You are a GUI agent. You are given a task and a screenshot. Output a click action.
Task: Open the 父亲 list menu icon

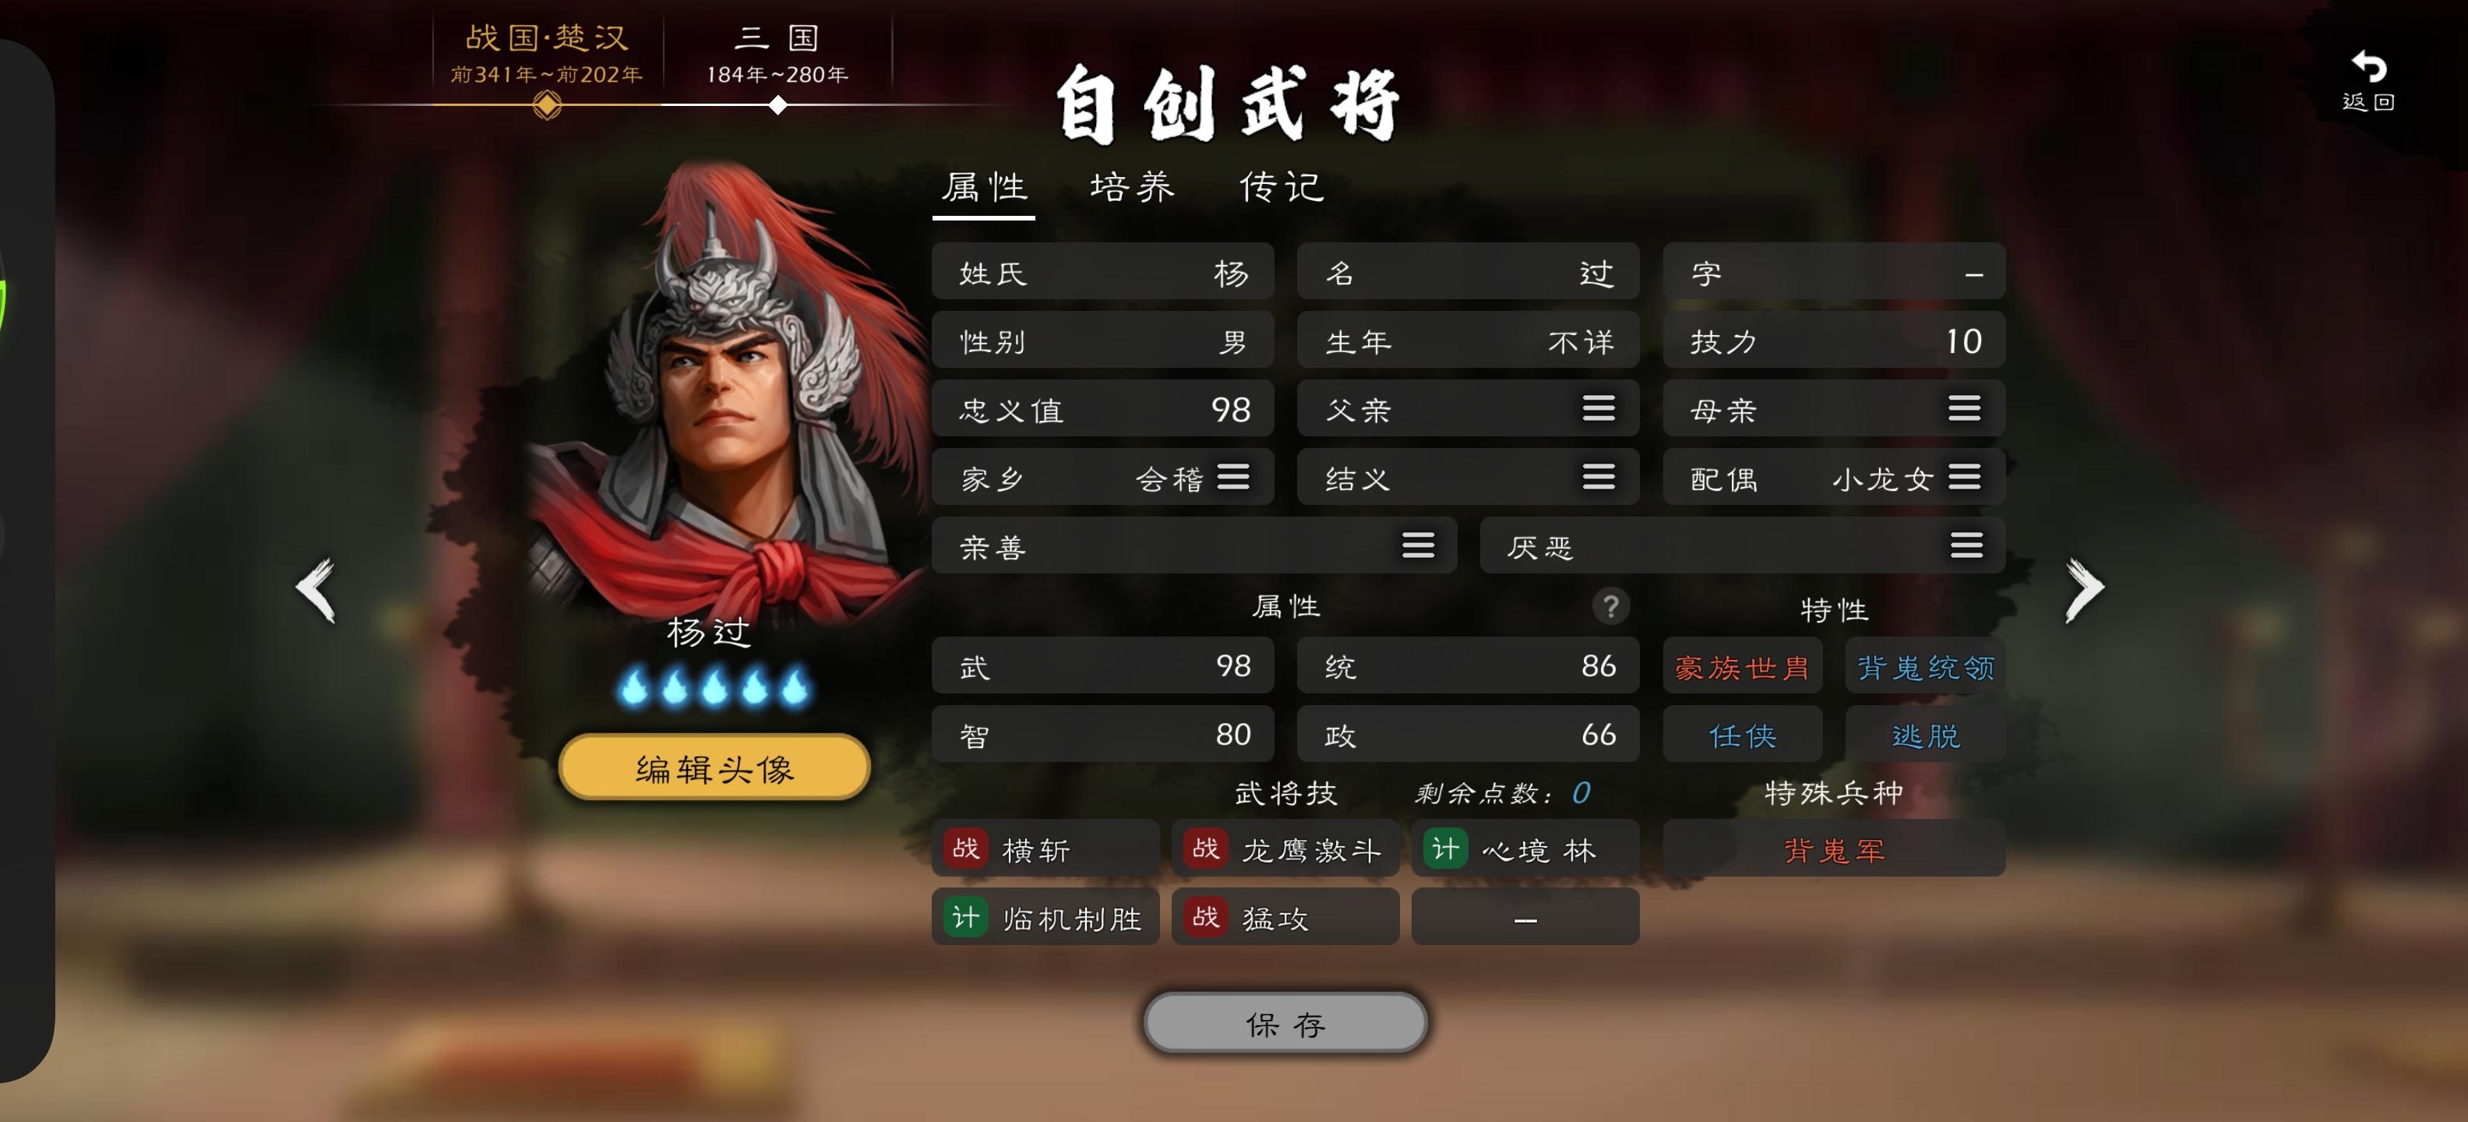(x=1598, y=409)
